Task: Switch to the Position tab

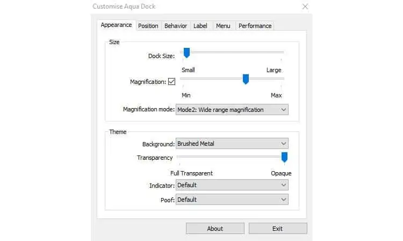Action: 148,26
